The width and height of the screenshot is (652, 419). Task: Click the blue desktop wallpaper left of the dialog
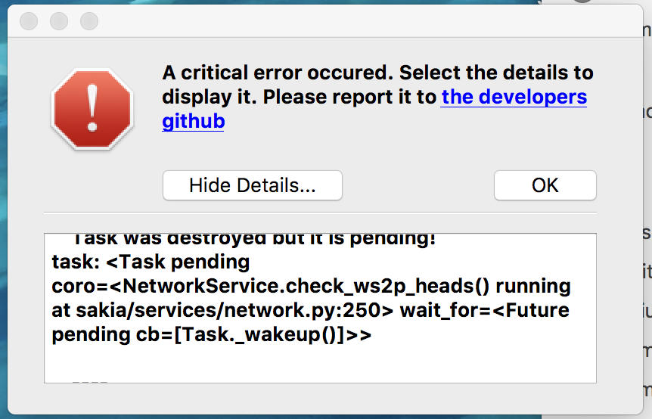click(3, 208)
